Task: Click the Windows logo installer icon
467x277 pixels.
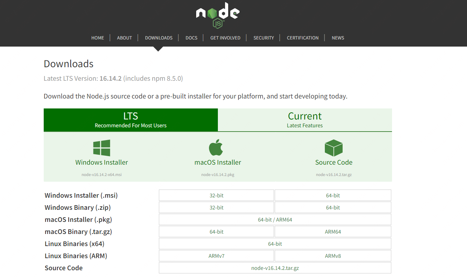Action: pos(102,148)
